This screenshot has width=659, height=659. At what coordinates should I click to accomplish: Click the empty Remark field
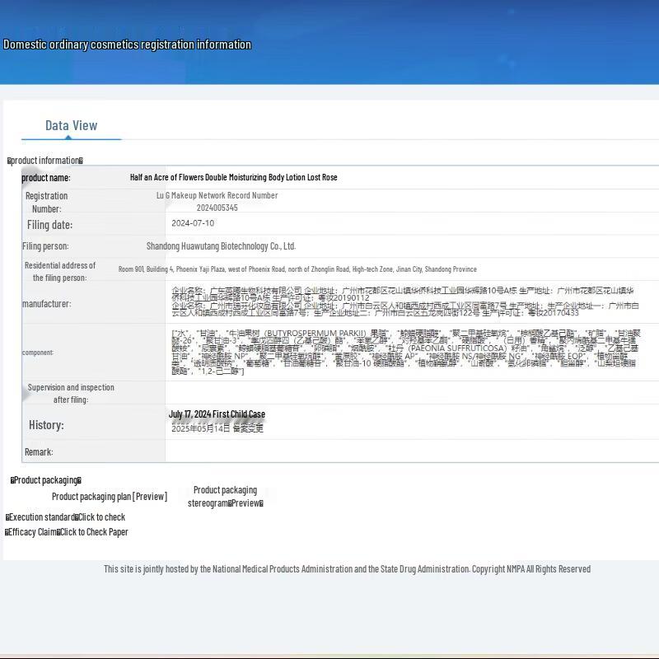[404, 451]
